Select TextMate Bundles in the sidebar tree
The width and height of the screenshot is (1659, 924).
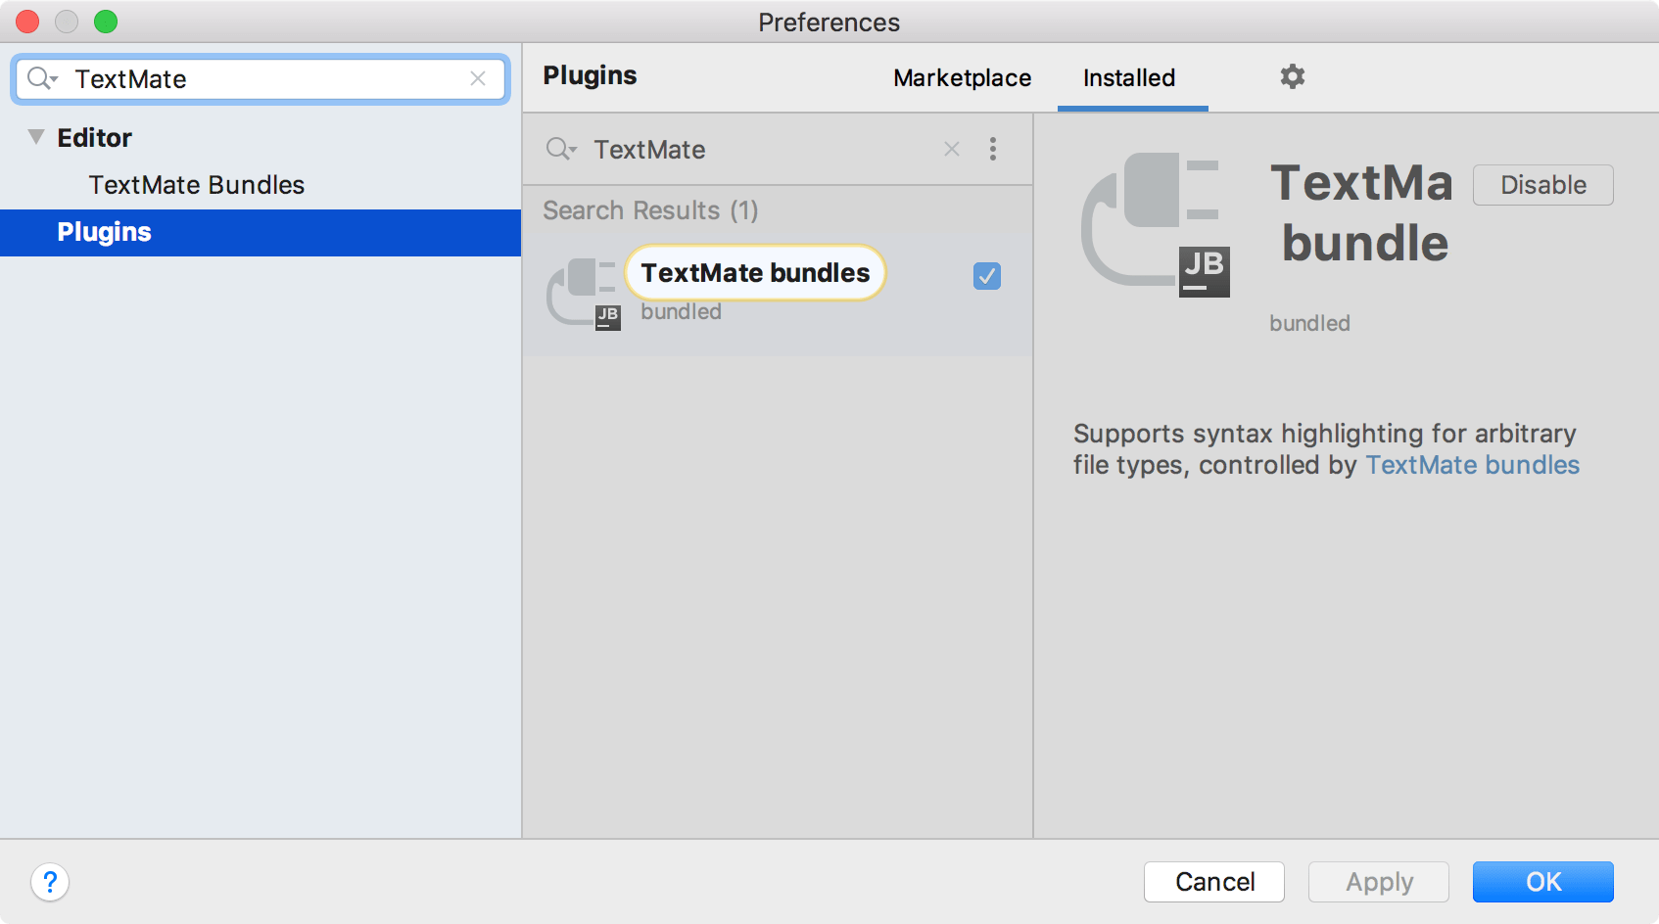(196, 184)
